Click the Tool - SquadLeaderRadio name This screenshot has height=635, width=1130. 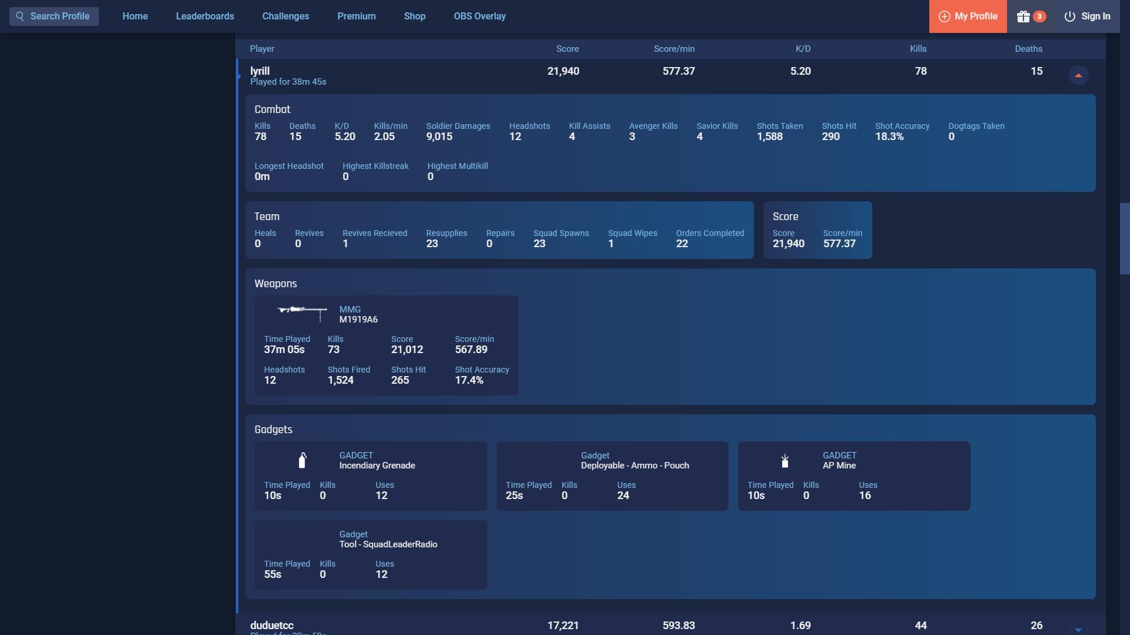click(x=388, y=544)
